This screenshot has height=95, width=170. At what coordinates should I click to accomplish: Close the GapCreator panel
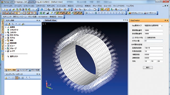167,20
